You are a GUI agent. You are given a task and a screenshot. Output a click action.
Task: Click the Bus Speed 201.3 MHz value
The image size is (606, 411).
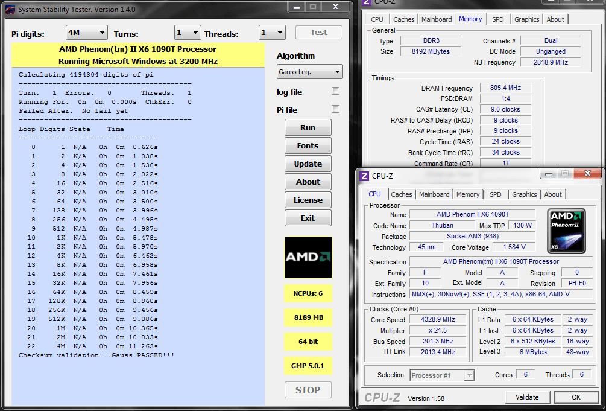(438, 342)
